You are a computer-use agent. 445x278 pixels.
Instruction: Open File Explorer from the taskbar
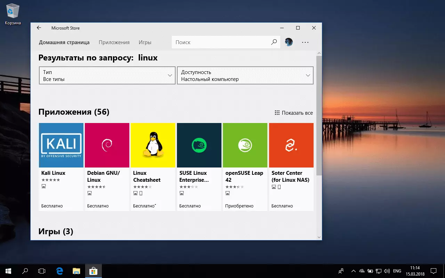click(x=76, y=271)
